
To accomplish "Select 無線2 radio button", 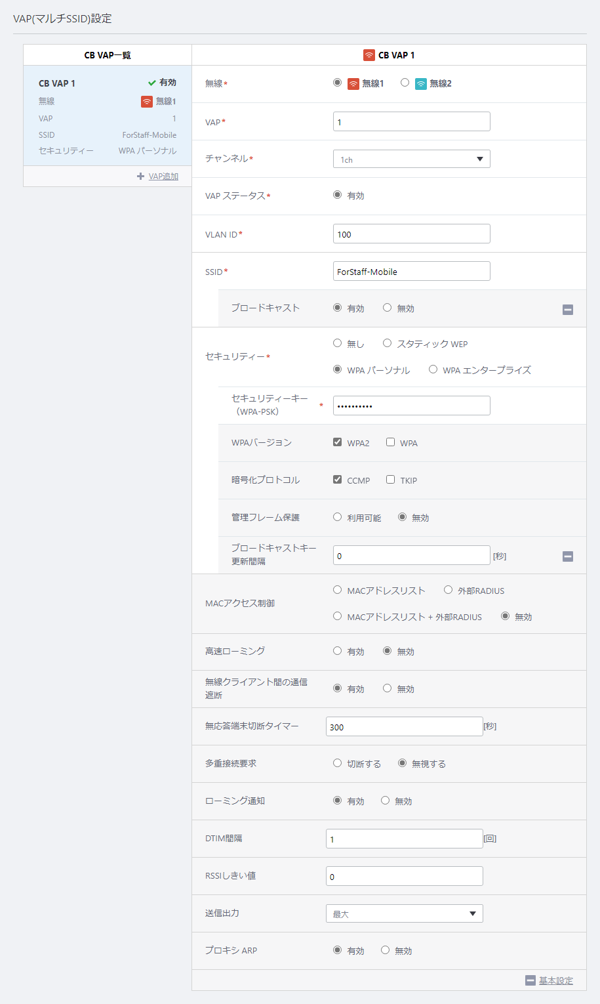I will tap(405, 83).
